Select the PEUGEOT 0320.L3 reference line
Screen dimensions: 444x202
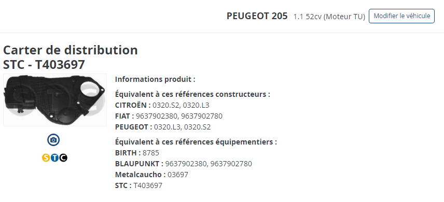coord(163,127)
